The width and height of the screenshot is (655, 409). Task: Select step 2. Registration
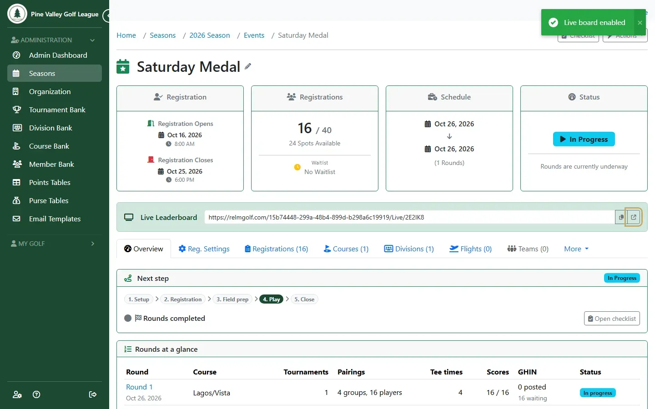click(x=183, y=299)
